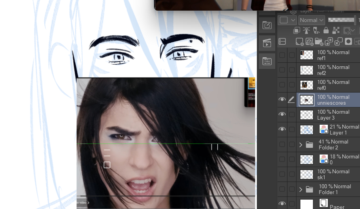Hide the unniescores layer
This screenshot has height=209, width=360.
tap(282, 100)
